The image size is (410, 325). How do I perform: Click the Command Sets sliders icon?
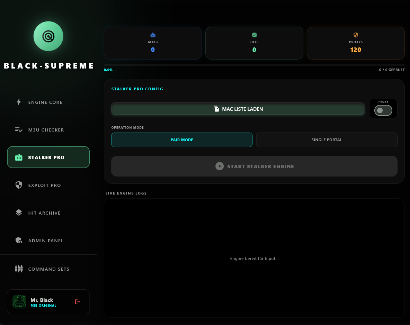(19, 269)
